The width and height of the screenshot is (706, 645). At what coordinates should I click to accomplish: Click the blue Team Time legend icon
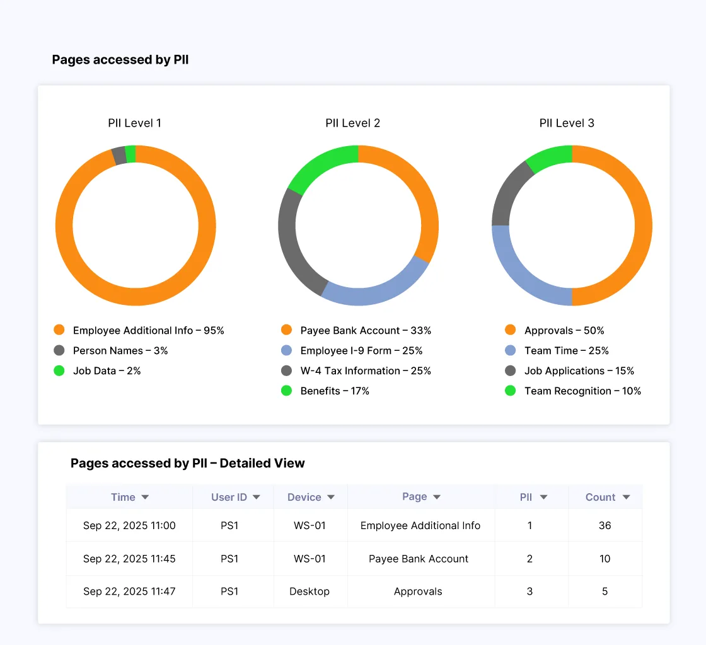(509, 350)
